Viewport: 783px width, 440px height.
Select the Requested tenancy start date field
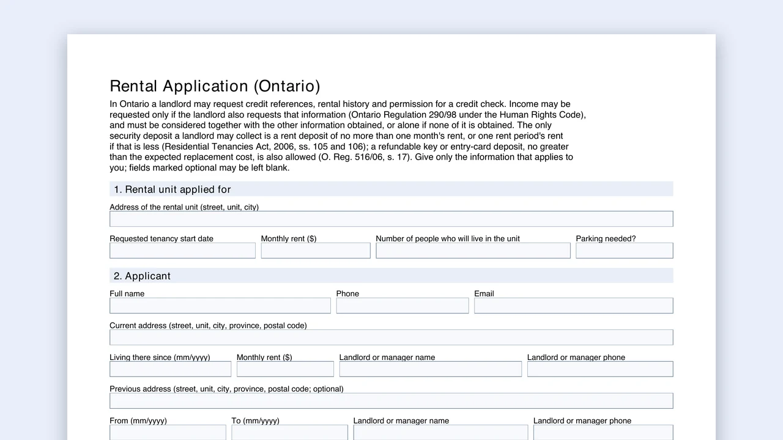coord(182,251)
